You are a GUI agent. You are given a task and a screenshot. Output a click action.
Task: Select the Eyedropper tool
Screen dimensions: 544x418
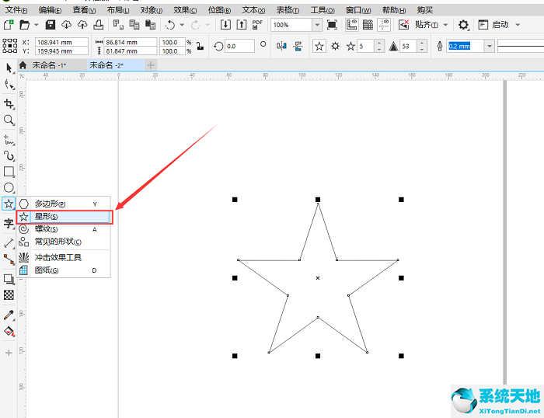pyautogui.click(x=9, y=315)
